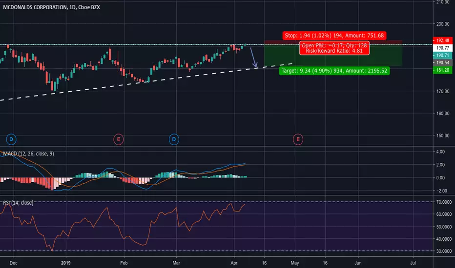Click the Mar date axis label
The height and width of the screenshot is (268, 455).
click(176, 263)
